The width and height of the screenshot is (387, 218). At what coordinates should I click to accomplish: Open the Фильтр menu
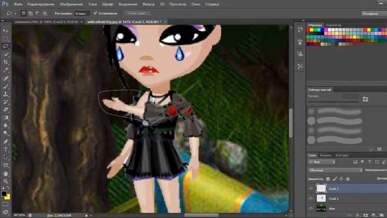149,4
